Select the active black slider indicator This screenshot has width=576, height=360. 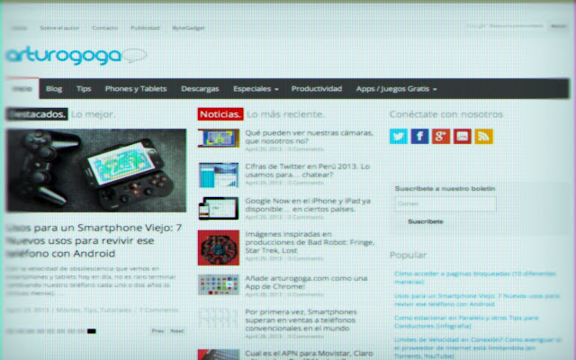[92, 331]
